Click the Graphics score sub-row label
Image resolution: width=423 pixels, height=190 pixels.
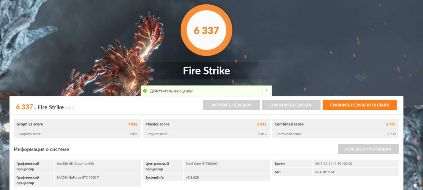click(30, 134)
